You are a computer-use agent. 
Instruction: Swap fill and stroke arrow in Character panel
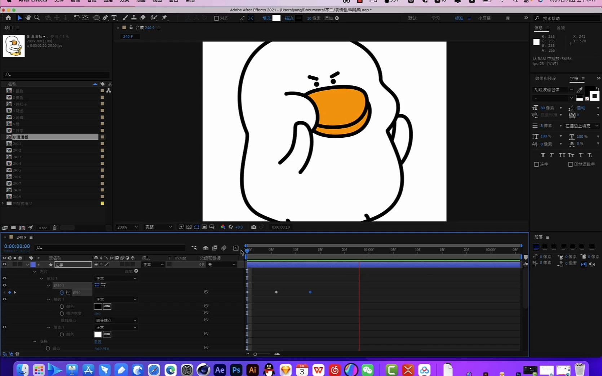[x=597, y=89]
